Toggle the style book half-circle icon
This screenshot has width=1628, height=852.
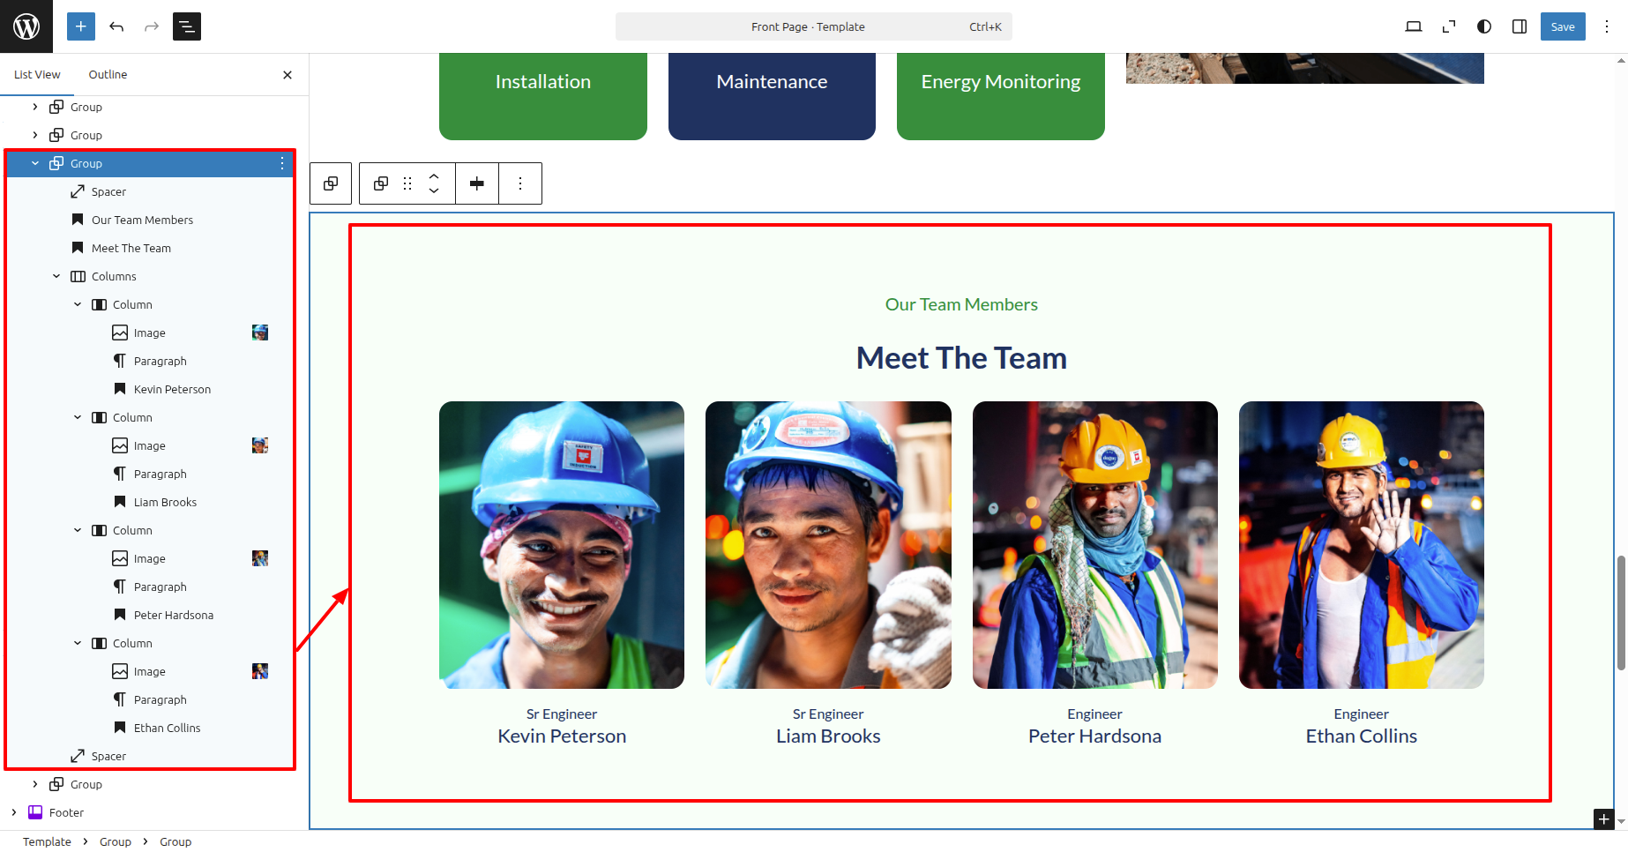point(1484,26)
